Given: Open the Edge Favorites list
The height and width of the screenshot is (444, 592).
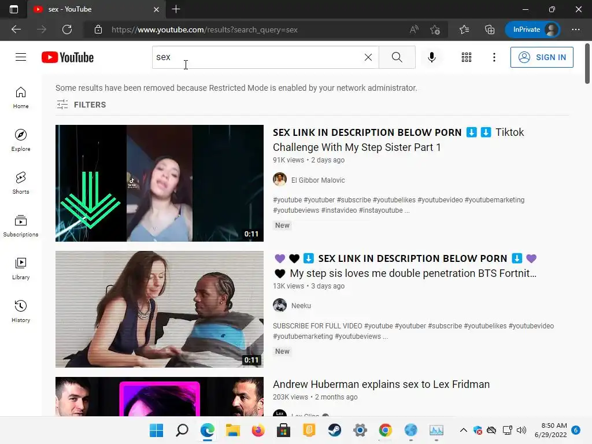Looking at the screenshot, I should 464,29.
